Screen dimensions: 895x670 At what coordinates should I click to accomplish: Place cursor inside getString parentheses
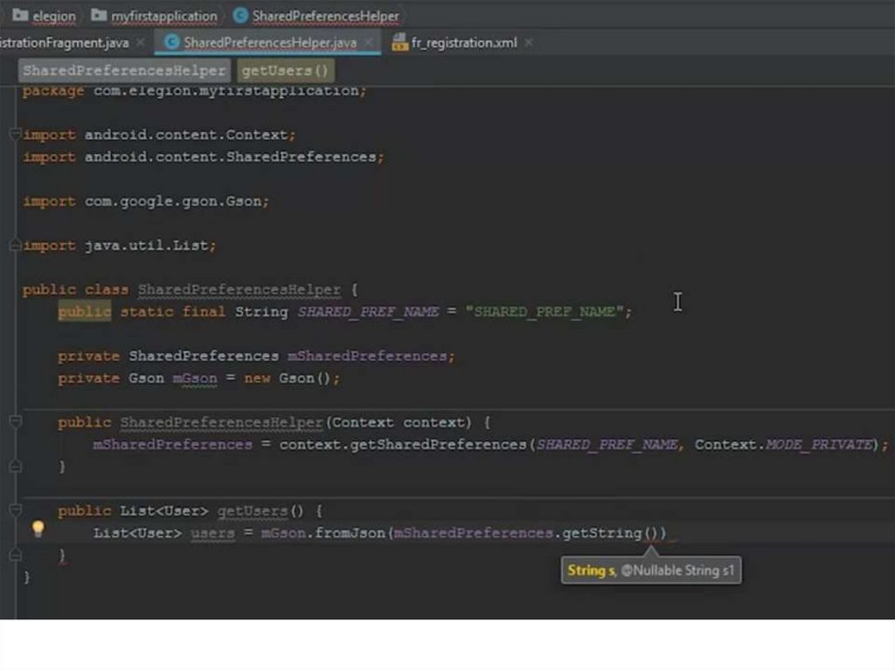point(650,533)
